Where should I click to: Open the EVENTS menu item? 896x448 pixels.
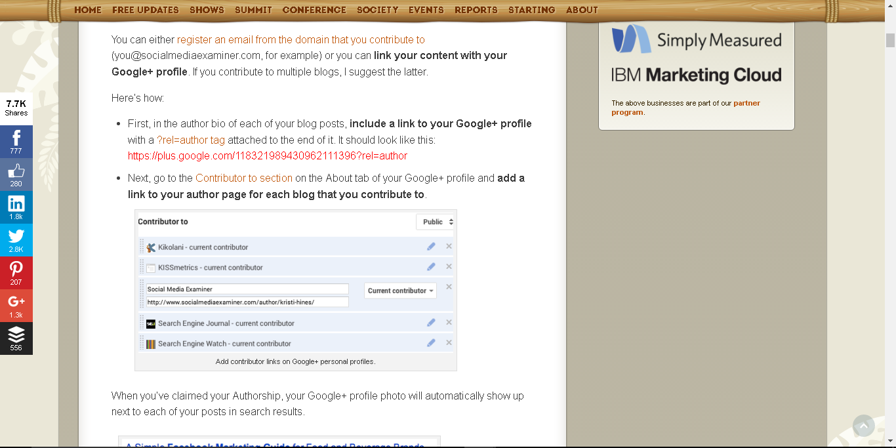click(426, 10)
